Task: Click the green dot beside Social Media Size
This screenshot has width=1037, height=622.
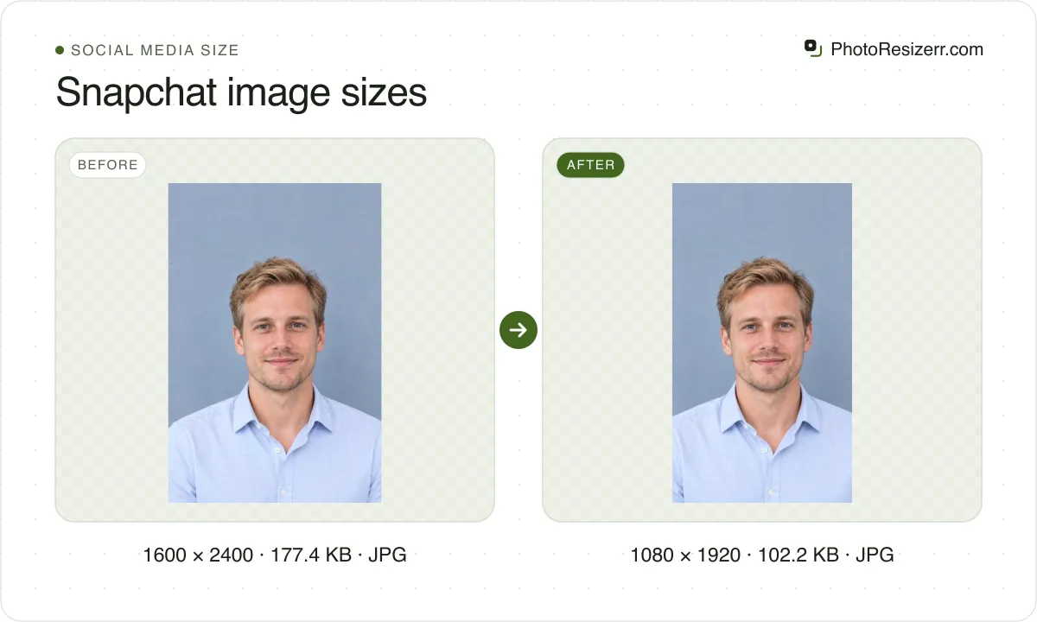Action: pos(60,50)
